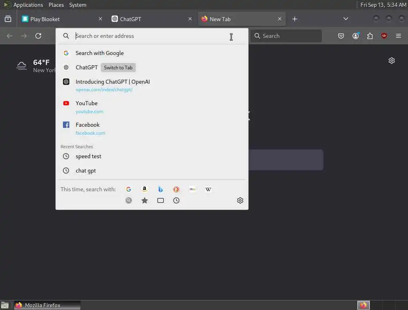Search history with clock icon
The height and width of the screenshot is (310, 408).
click(177, 200)
